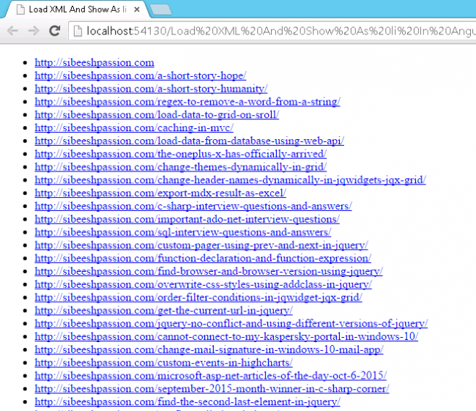476x411 pixels.
Task: Open the a-short-story-humanity link
Action: (151, 89)
